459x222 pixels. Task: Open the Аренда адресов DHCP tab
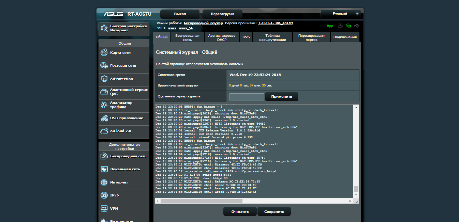pyautogui.click(x=222, y=37)
